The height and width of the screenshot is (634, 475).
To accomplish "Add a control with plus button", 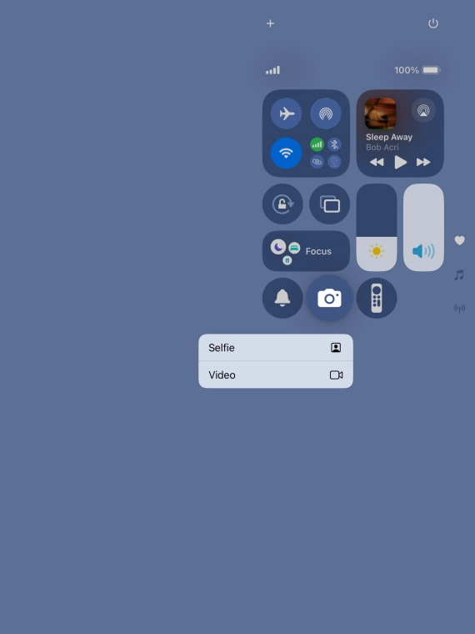I will [270, 23].
